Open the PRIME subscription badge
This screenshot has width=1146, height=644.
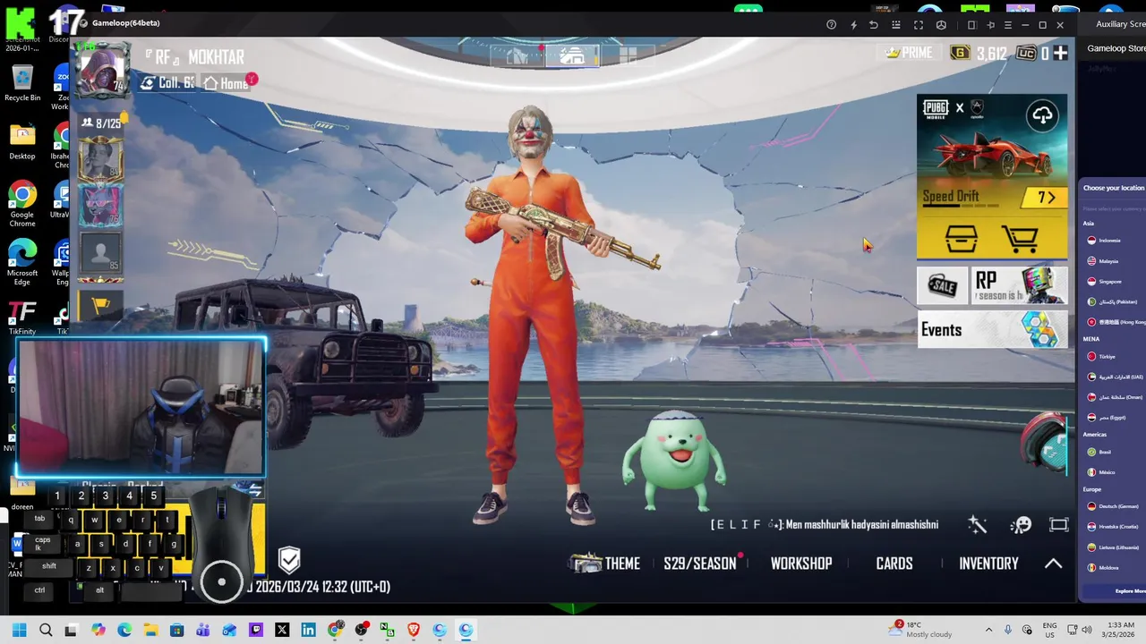(908, 53)
